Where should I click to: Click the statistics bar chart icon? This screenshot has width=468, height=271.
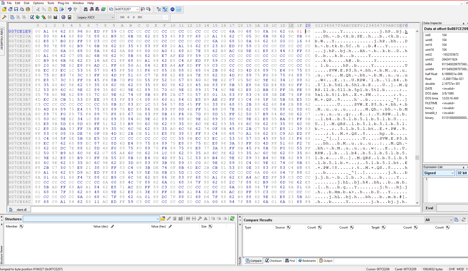(x=55, y=17)
